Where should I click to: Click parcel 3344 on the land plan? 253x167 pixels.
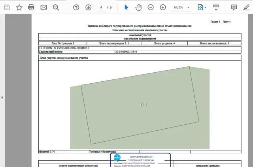coord(144,105)
